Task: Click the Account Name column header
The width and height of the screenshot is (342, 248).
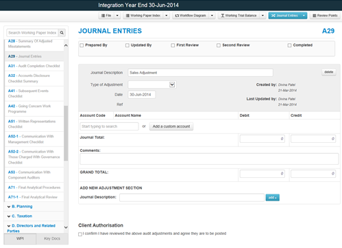Action: click(x=128, y=115)
